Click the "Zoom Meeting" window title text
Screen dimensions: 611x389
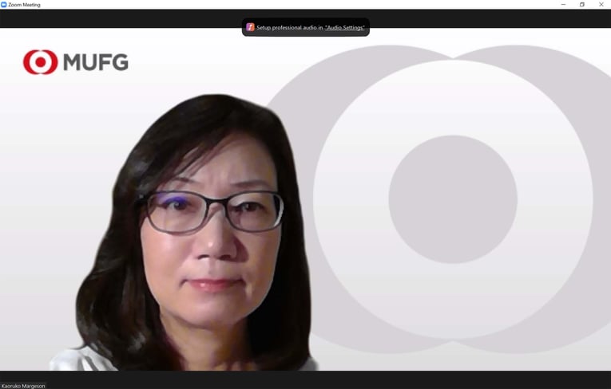click(x=24, y=5)
